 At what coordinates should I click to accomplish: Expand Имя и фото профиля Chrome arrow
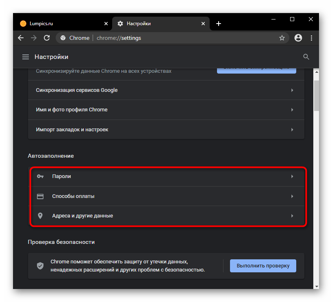[292, 110]
